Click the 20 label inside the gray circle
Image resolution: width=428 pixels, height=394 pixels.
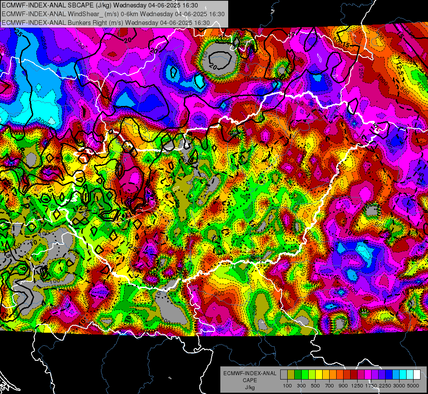coord(213,66)
